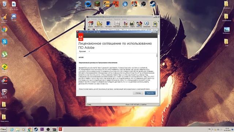This screenshot has width=234, height=132.
Task: Open the Файл menu in WinRAR
Action: coord(88,19)
